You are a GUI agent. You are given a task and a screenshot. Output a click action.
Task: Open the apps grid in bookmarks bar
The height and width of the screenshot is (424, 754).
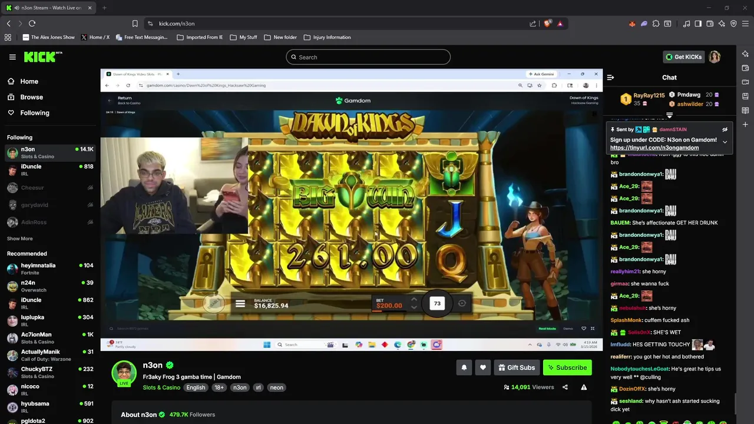[x=8, y=37]
